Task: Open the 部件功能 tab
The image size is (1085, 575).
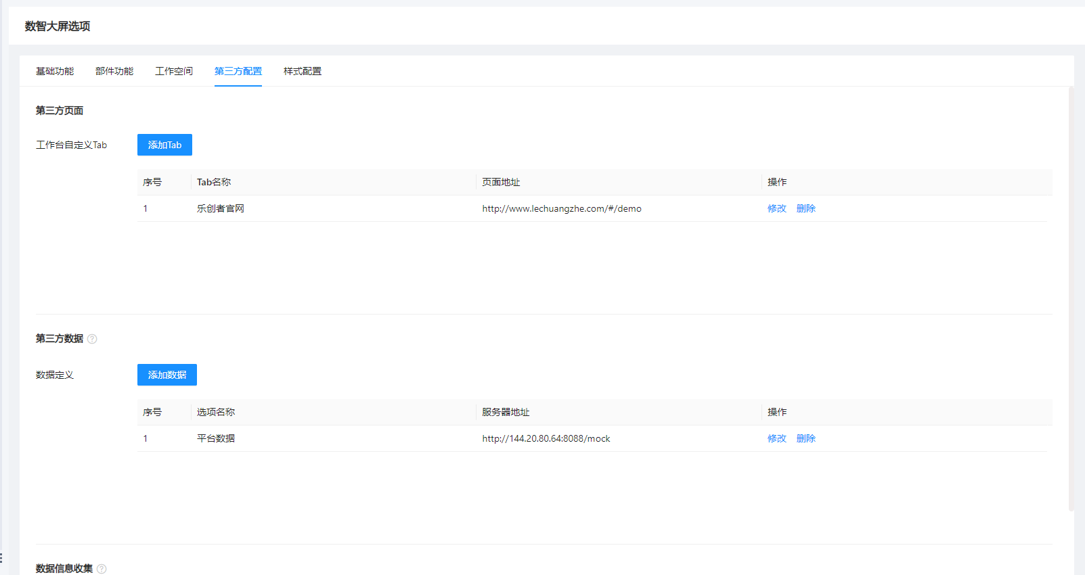Action: coord(114,71)
